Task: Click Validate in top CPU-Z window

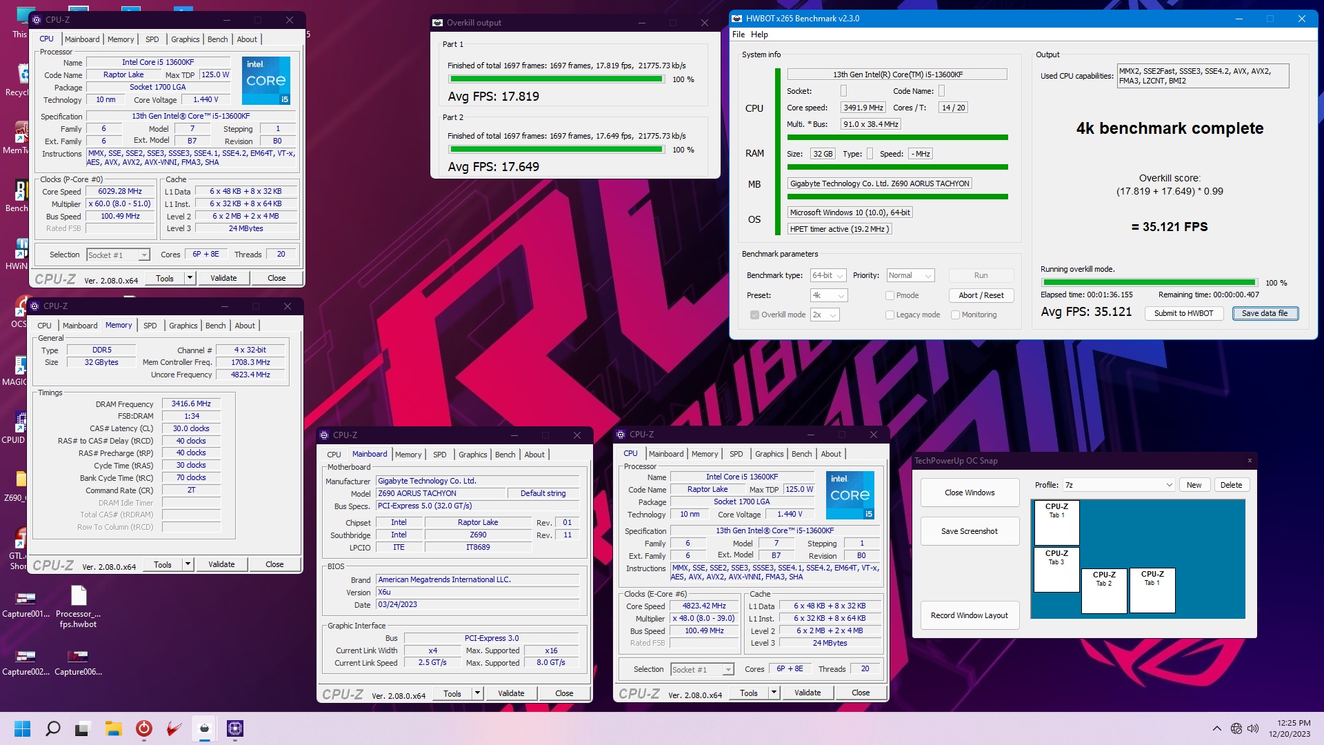Action: (223, 278)
